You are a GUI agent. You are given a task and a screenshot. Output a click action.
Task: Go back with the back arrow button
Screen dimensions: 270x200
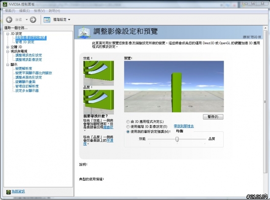(9, 20)
